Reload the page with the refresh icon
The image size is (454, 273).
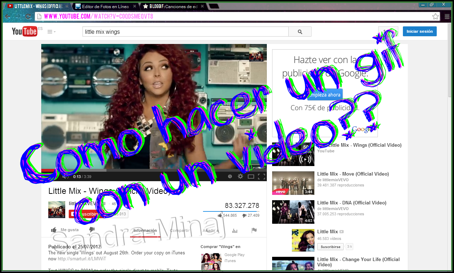tap(28, 17)
